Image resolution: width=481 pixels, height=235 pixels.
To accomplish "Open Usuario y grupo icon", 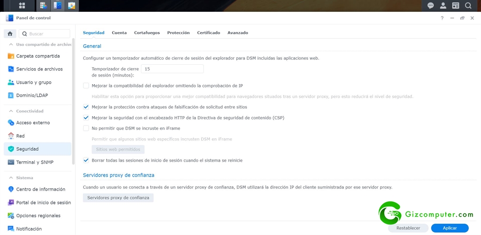I will (x=11, y=82).
